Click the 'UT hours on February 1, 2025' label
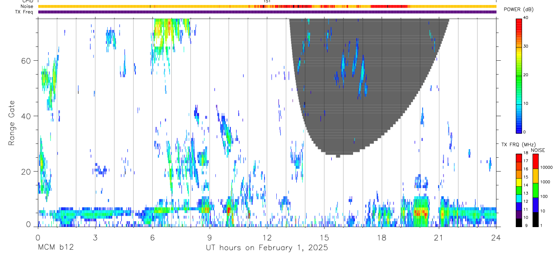Viewport: 558px width, 257px height. pyautogui.click(x=267, y=248)
